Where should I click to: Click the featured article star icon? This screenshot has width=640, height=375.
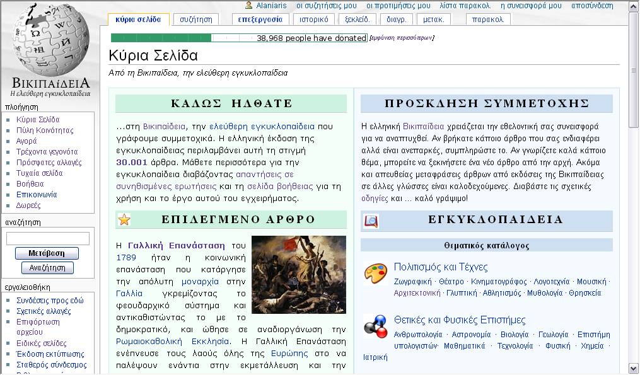click(x=124, y=219)
